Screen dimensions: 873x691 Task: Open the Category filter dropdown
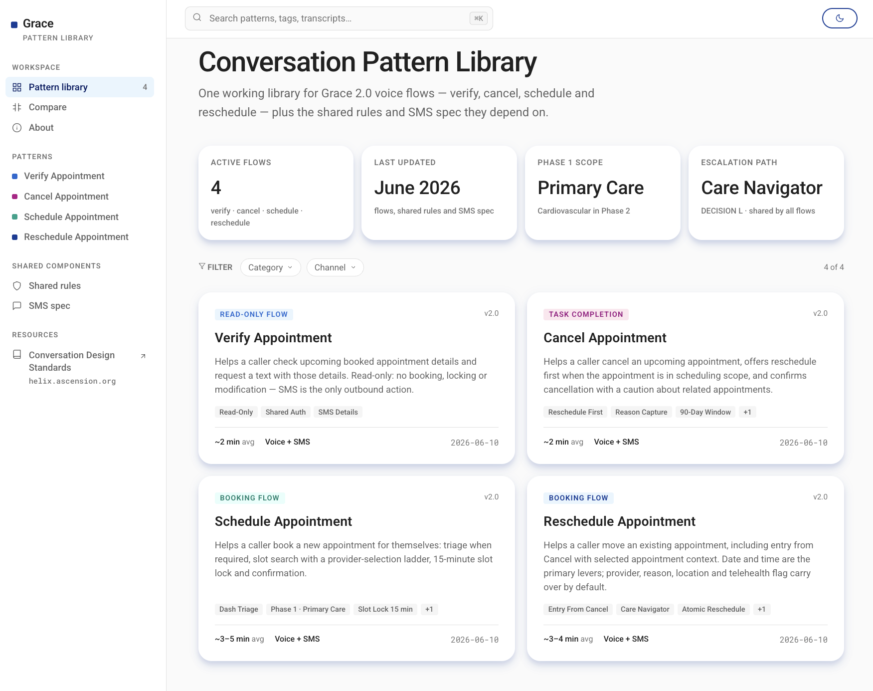tap(271, 267)
